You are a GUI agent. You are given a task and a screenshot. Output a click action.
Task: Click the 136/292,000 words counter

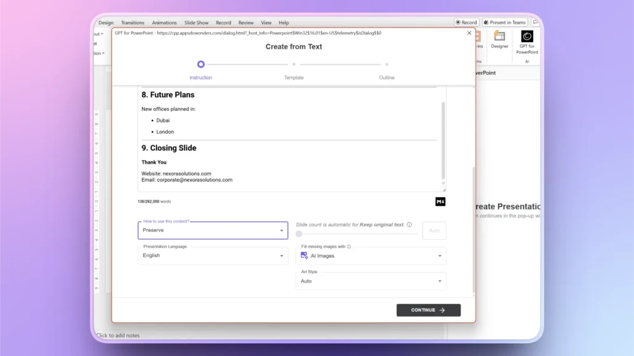pos(154,201)
